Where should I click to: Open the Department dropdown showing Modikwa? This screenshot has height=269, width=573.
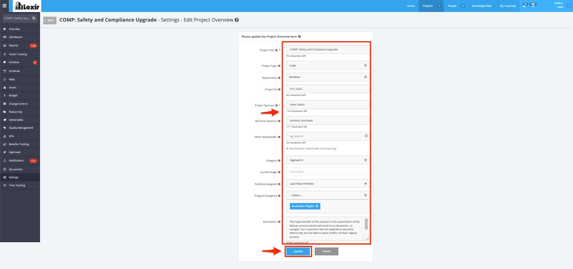click(x=328, y=77)
